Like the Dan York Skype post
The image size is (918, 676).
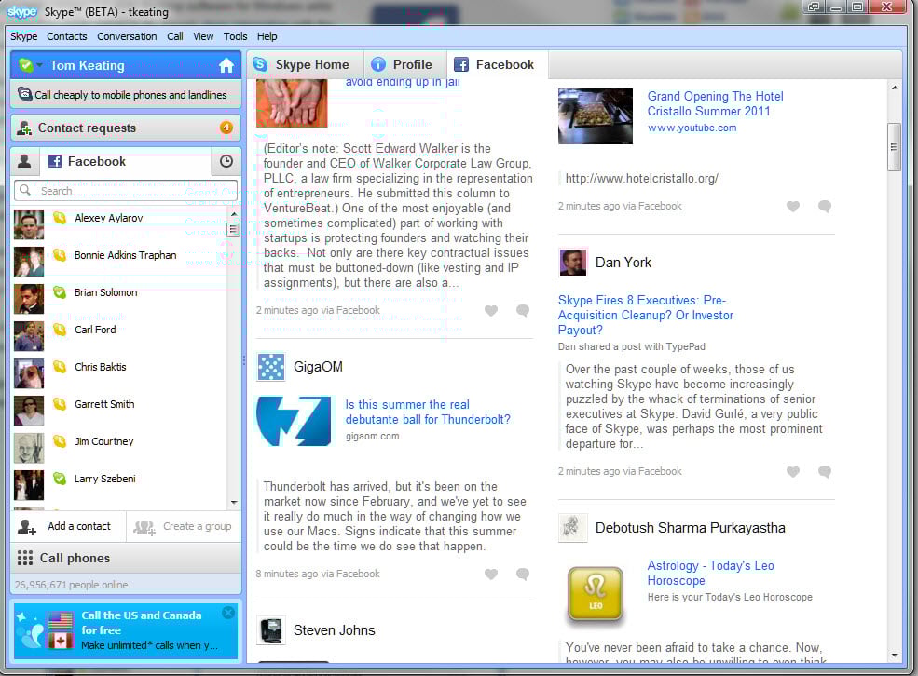point(793,472)
